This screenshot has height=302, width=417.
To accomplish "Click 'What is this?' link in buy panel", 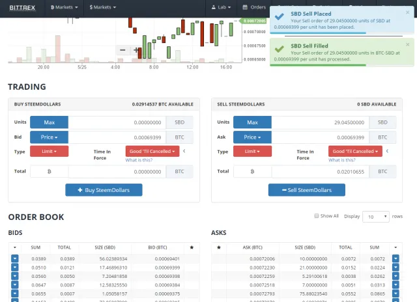I will [x=139, y=160].
